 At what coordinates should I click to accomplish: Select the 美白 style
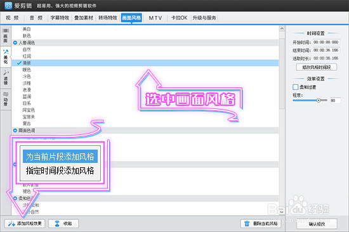[27, 29]
